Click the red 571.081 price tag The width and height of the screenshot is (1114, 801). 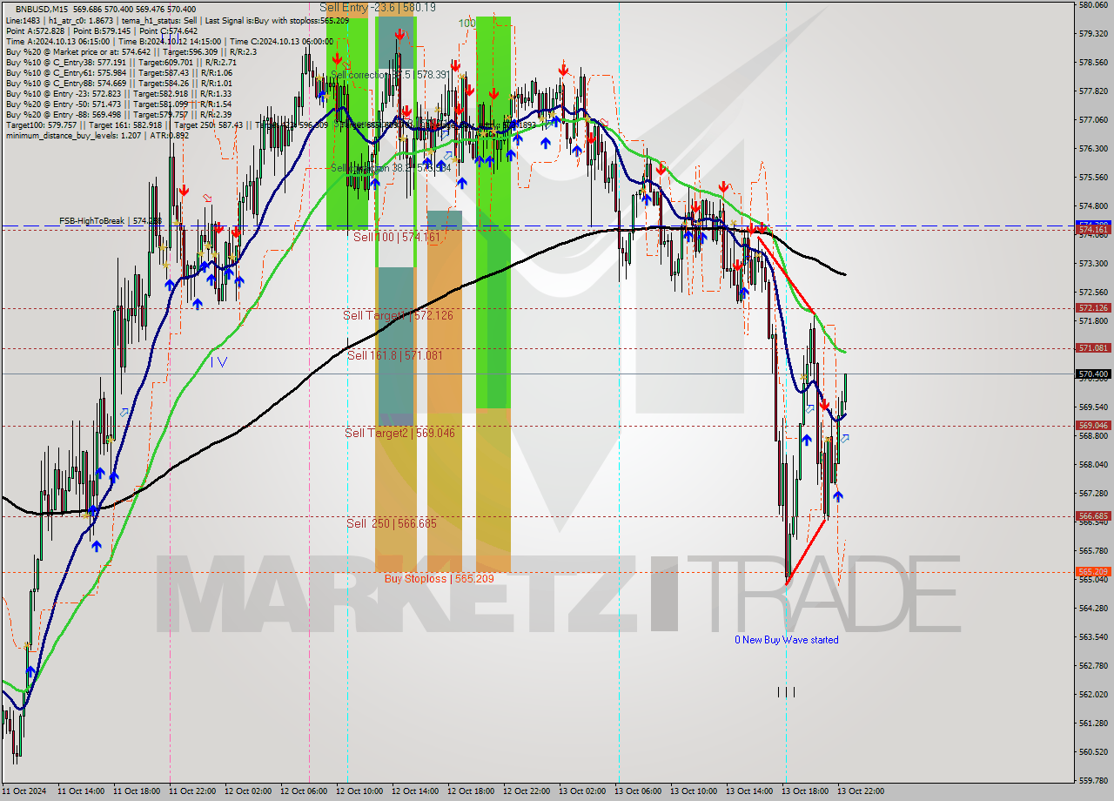pos(1093,348)
